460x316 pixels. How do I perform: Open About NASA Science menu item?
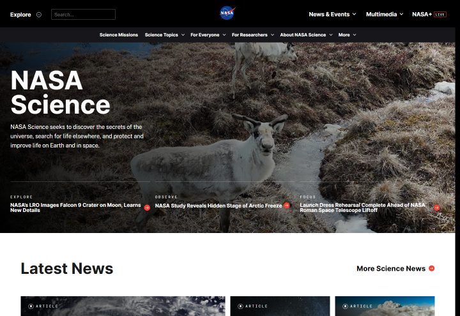pos(303,35)
